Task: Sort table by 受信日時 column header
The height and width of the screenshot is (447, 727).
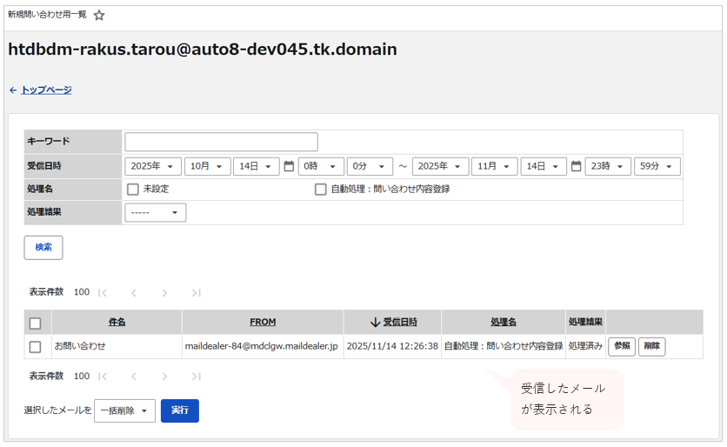Action: (400, 322)
